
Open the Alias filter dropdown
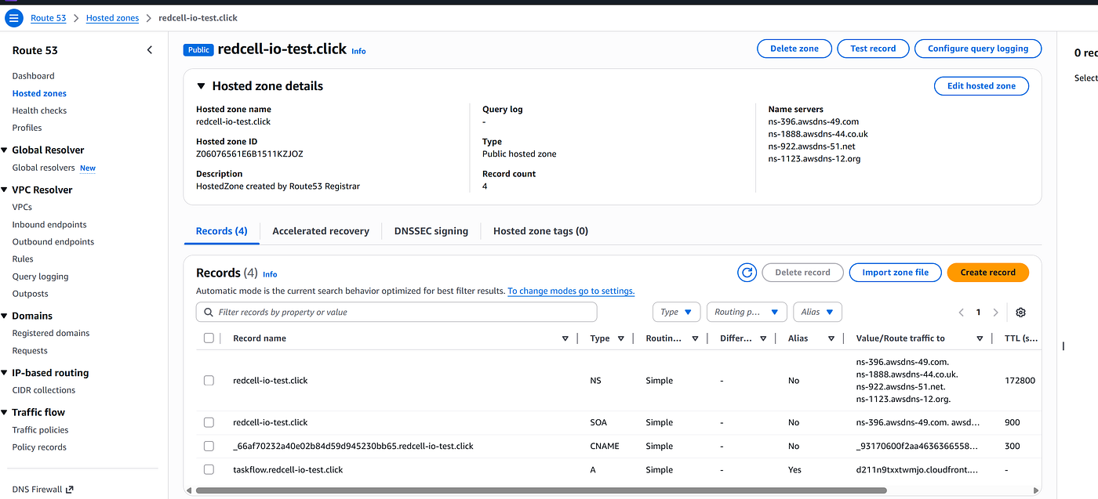817,312
